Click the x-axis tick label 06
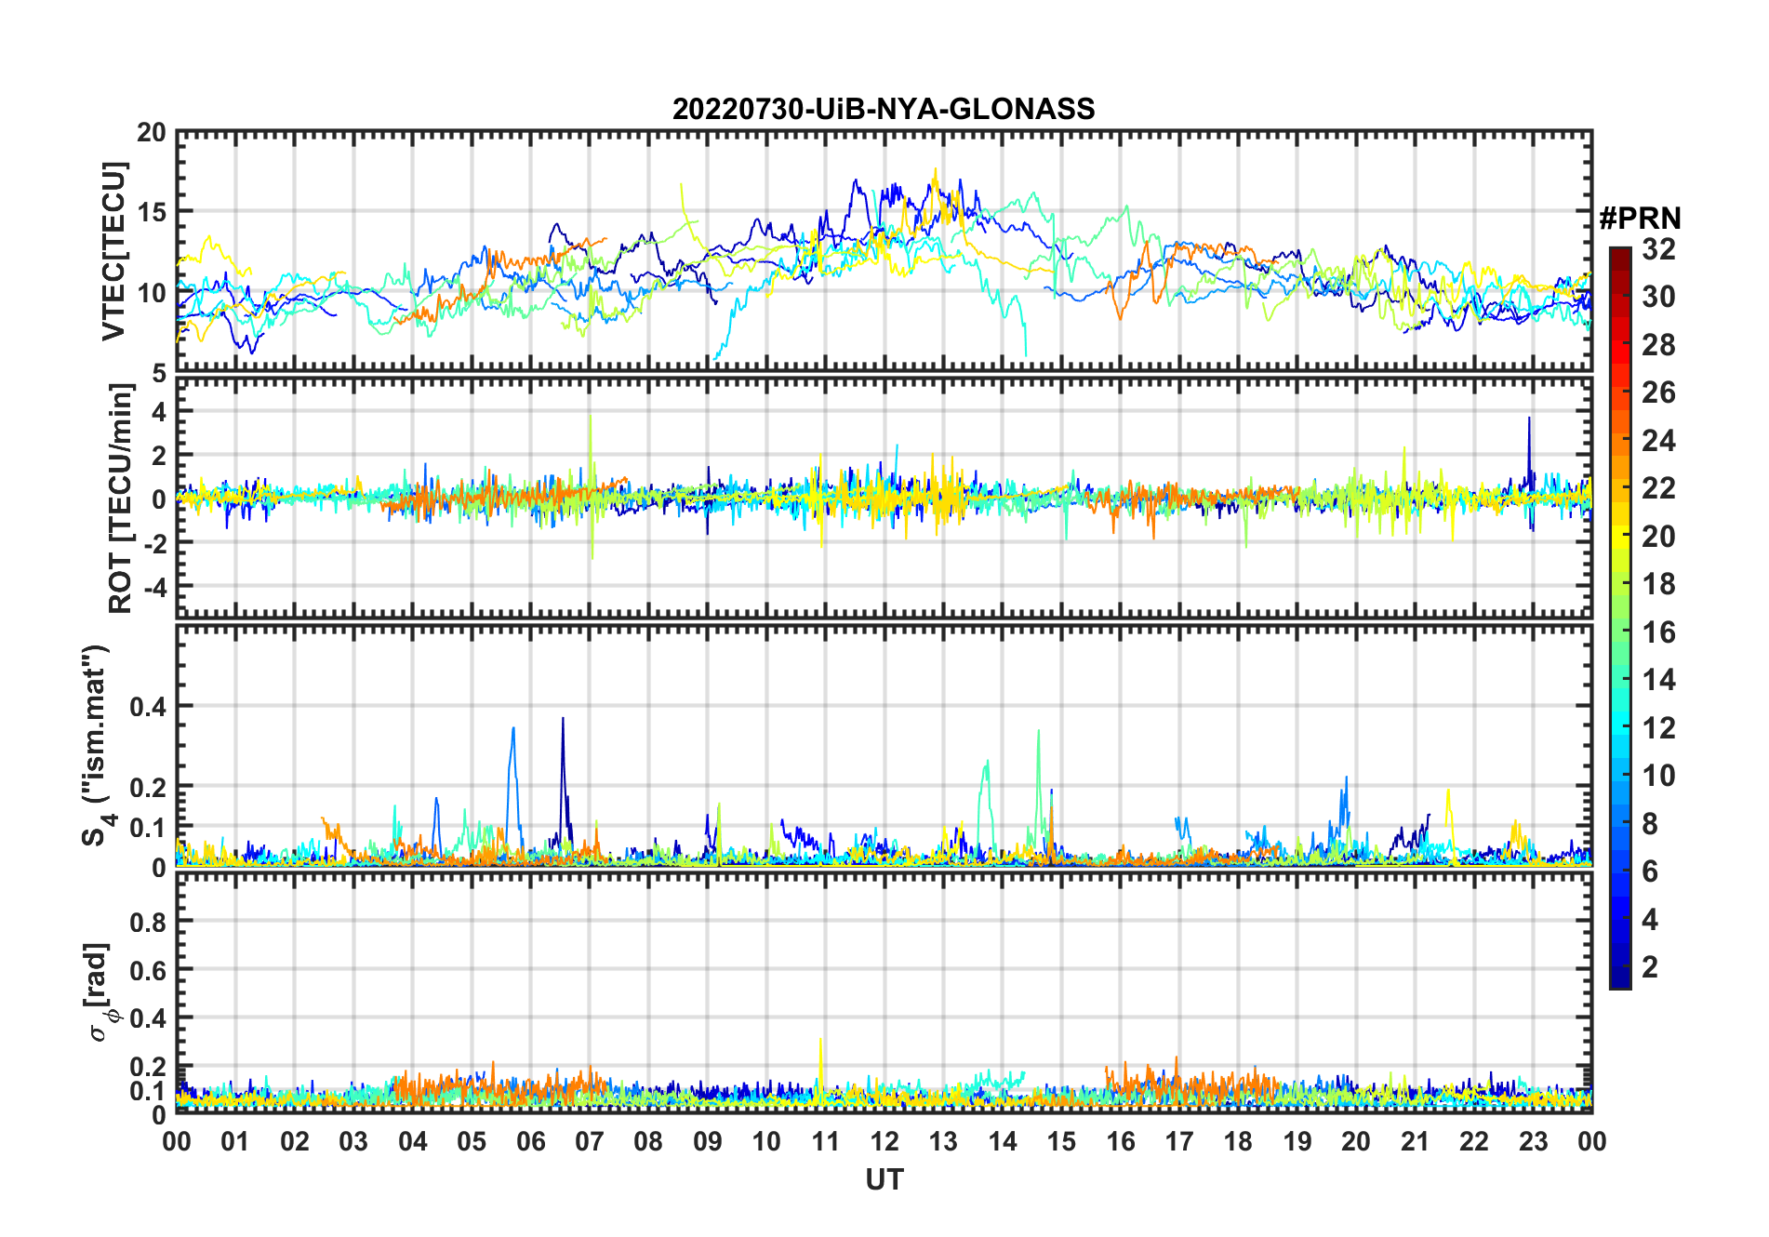The width and height of the screenshot is (1769, 1237). (x=530, y=1141)
